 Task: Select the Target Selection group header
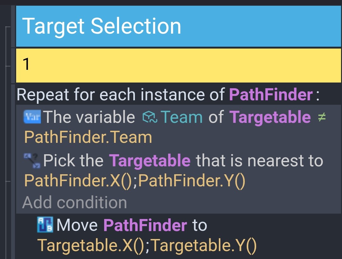(x=178, y=26)
